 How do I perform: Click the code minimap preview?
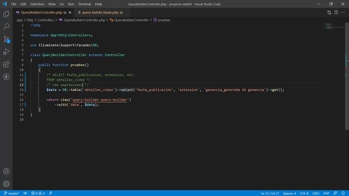334,27
